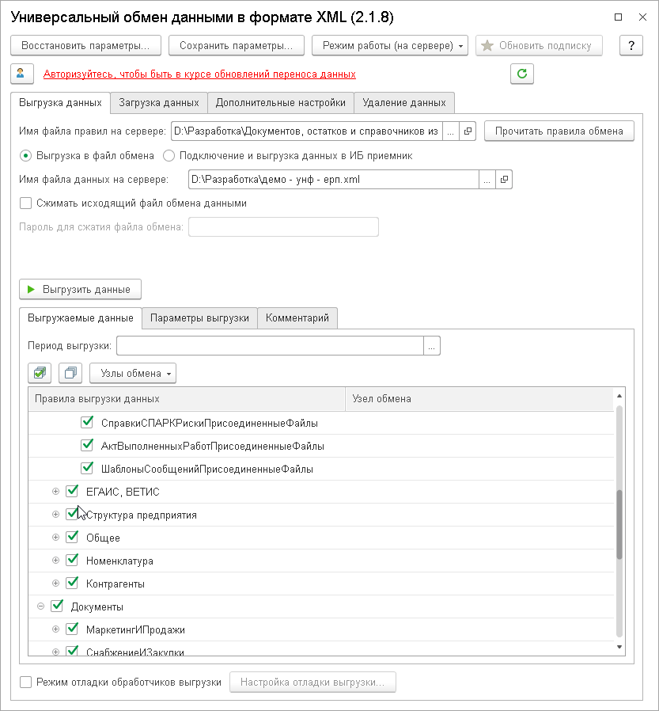Switch to Загрузка данных tab
The image size is (659, 711).
(x=159, y=103)
